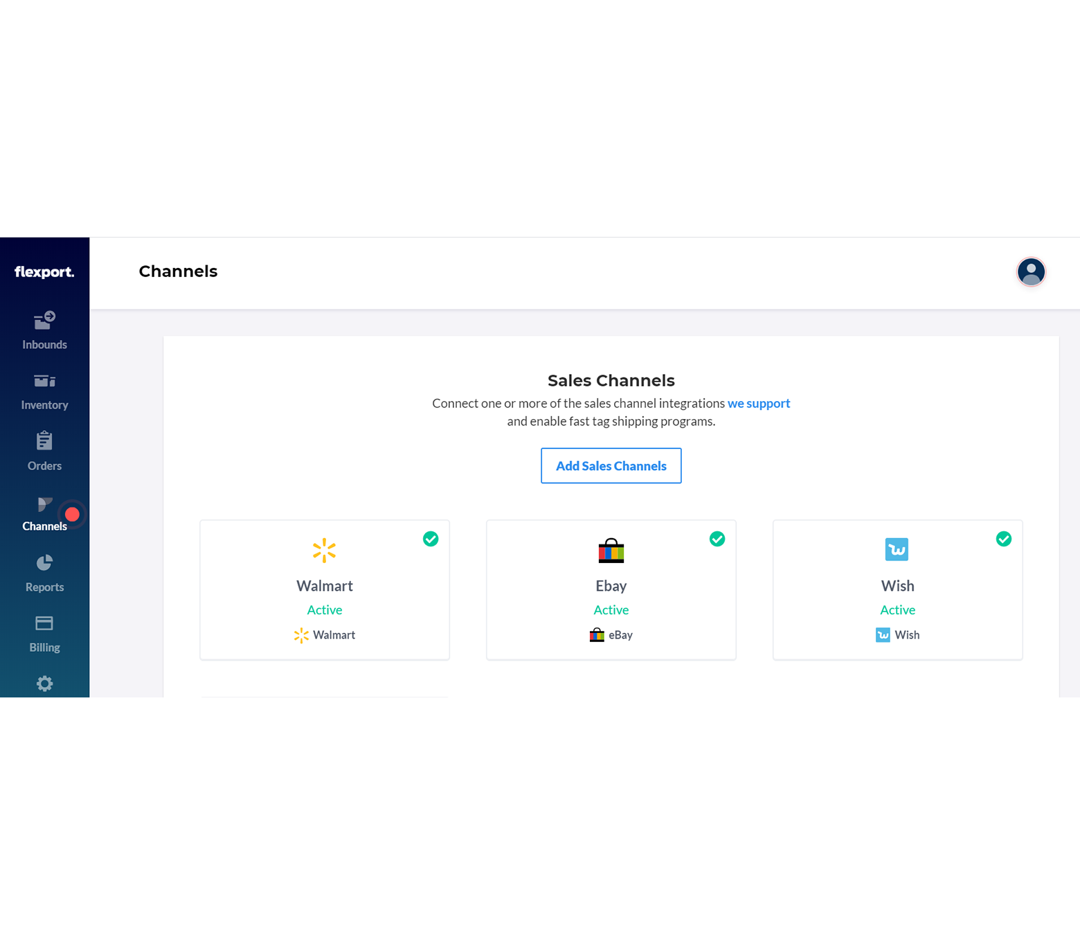Image resolution: width=1080 pixels, height=935 pixels.
Task: Click the large Walmart spark logo
Action: [324, 551]
